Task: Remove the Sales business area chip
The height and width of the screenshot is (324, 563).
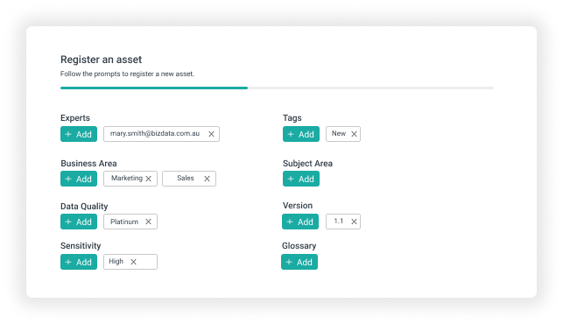Action: [x=207, y=179]
